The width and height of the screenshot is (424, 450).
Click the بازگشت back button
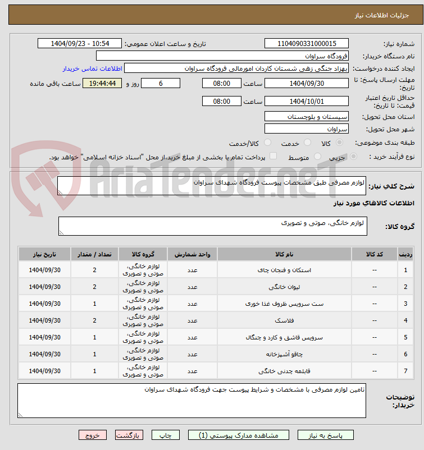coord(129,435)
